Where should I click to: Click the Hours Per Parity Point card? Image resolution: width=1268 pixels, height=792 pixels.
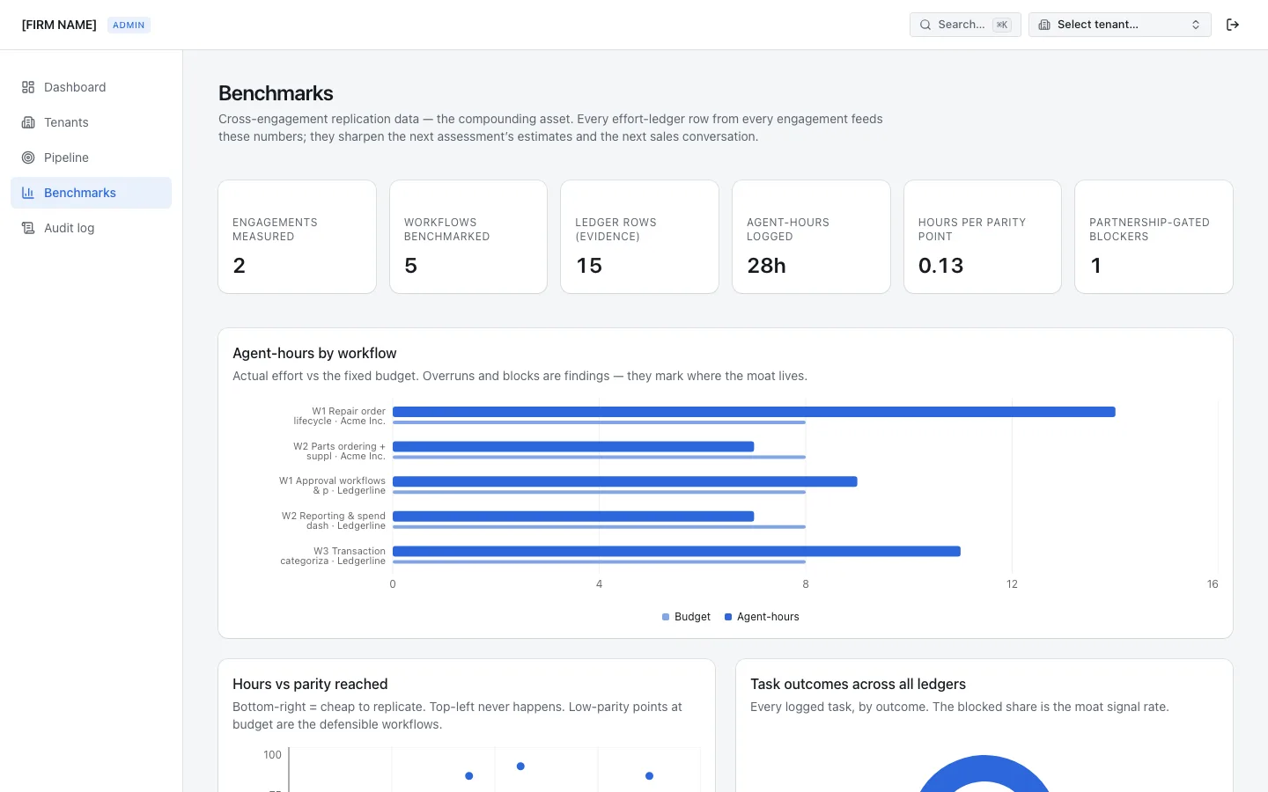pos(983,237)
